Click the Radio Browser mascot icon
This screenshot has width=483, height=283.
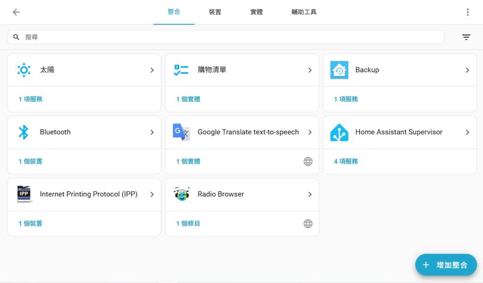pyautogui.click(x=181, y=194)
